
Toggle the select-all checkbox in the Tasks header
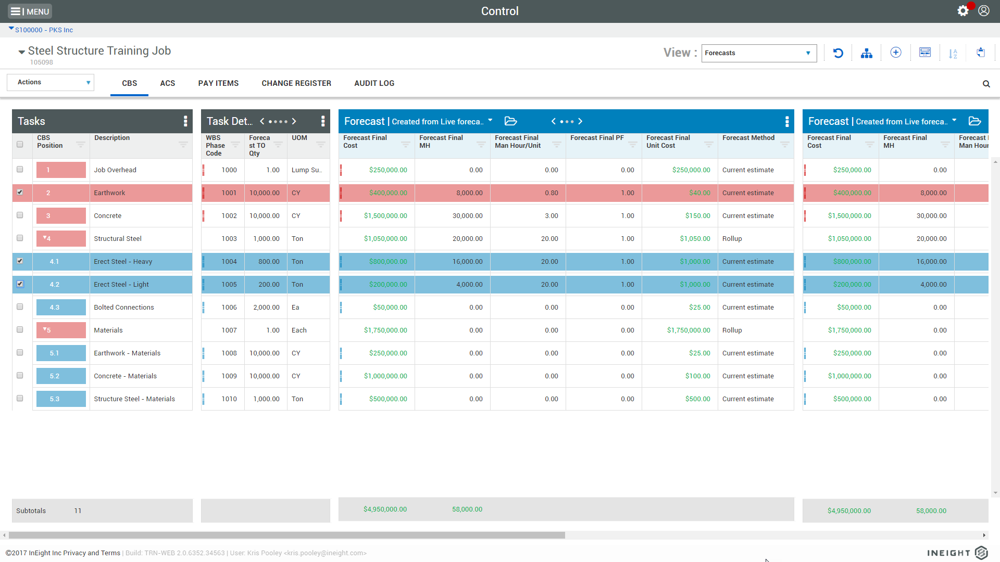point(20,145)
